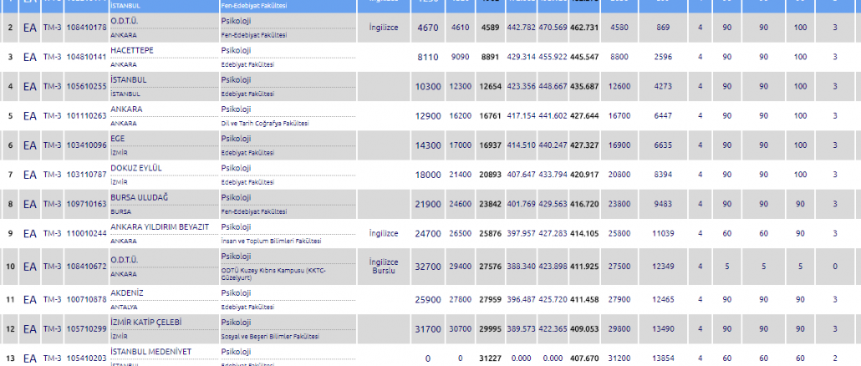Screen dimensions: 861x366
Task: Click program code 104810141
Action: (x=86, y=57)
